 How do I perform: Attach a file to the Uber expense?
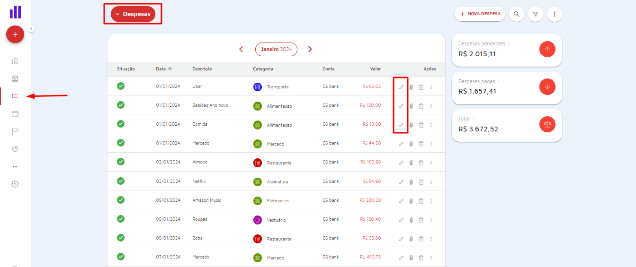pyautogui.click(x=411, y=87)
